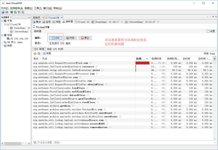Select the 快照 node in applications tree

8,46
